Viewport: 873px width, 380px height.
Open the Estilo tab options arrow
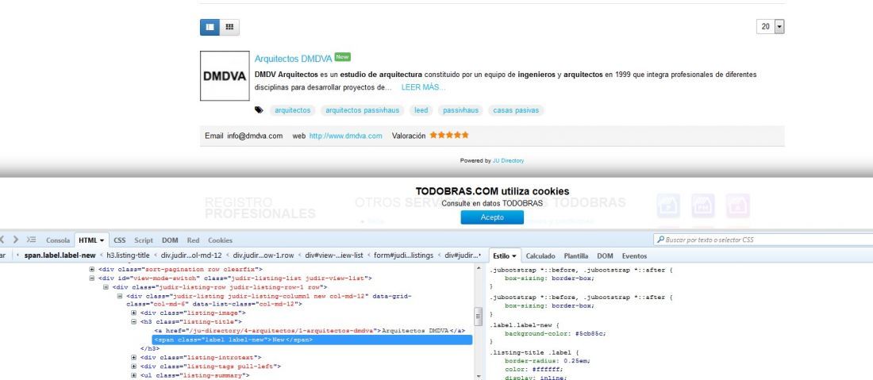pyautogui.click(x=514, y=256)
